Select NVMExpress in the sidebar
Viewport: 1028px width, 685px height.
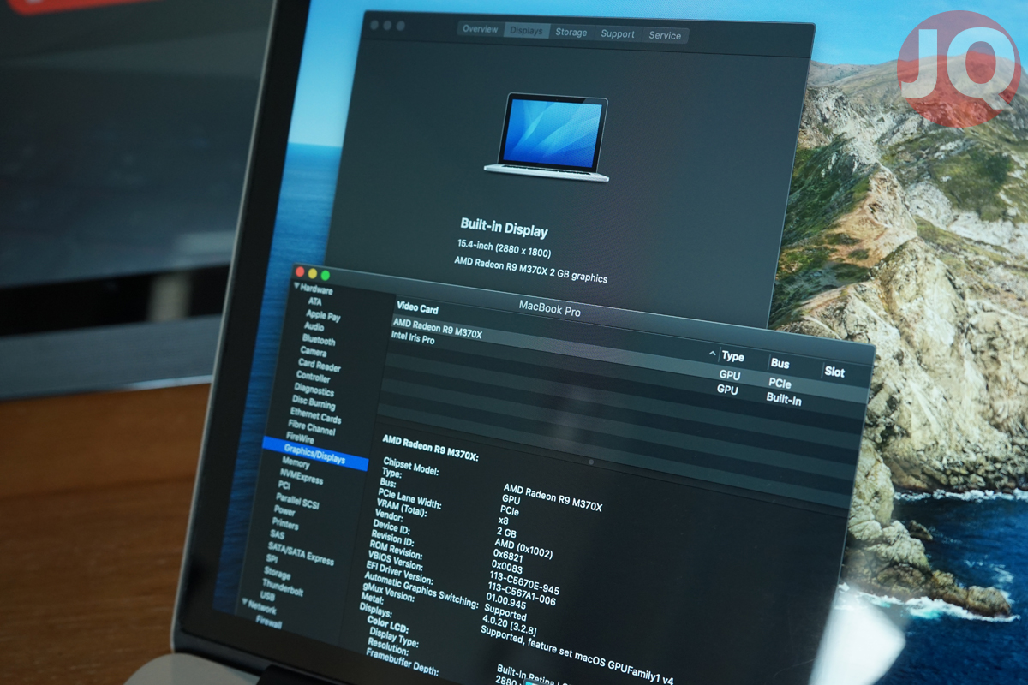point(302,478)
